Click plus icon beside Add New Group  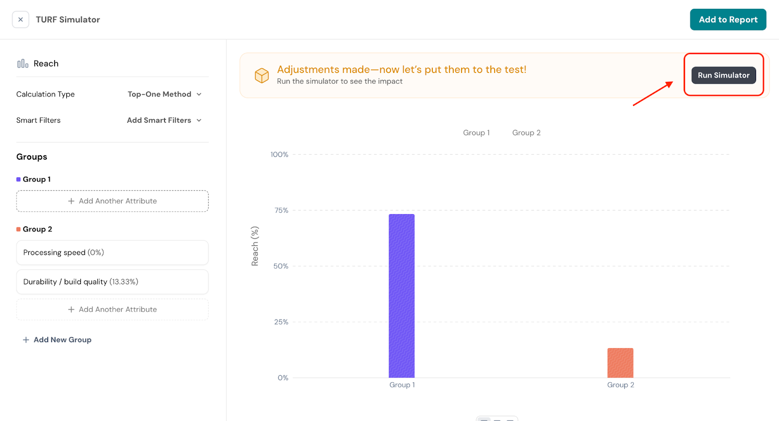pyautogui.click(x=26, y=340)
